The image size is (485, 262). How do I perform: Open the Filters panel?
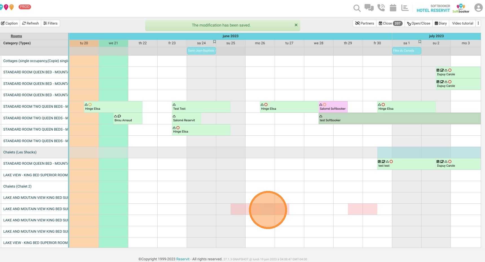[x=50, y=23]
